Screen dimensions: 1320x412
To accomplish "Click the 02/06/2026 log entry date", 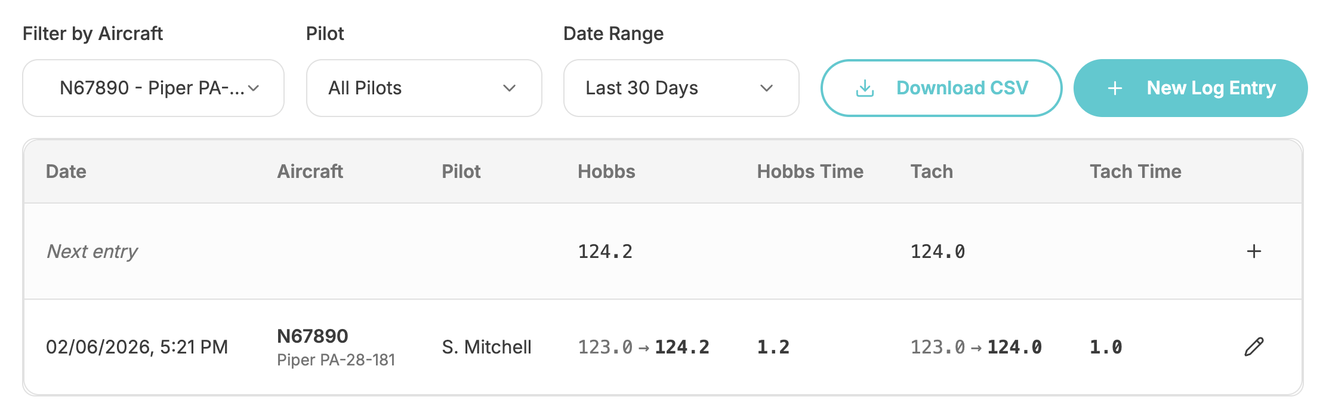I will coord(137,347).
